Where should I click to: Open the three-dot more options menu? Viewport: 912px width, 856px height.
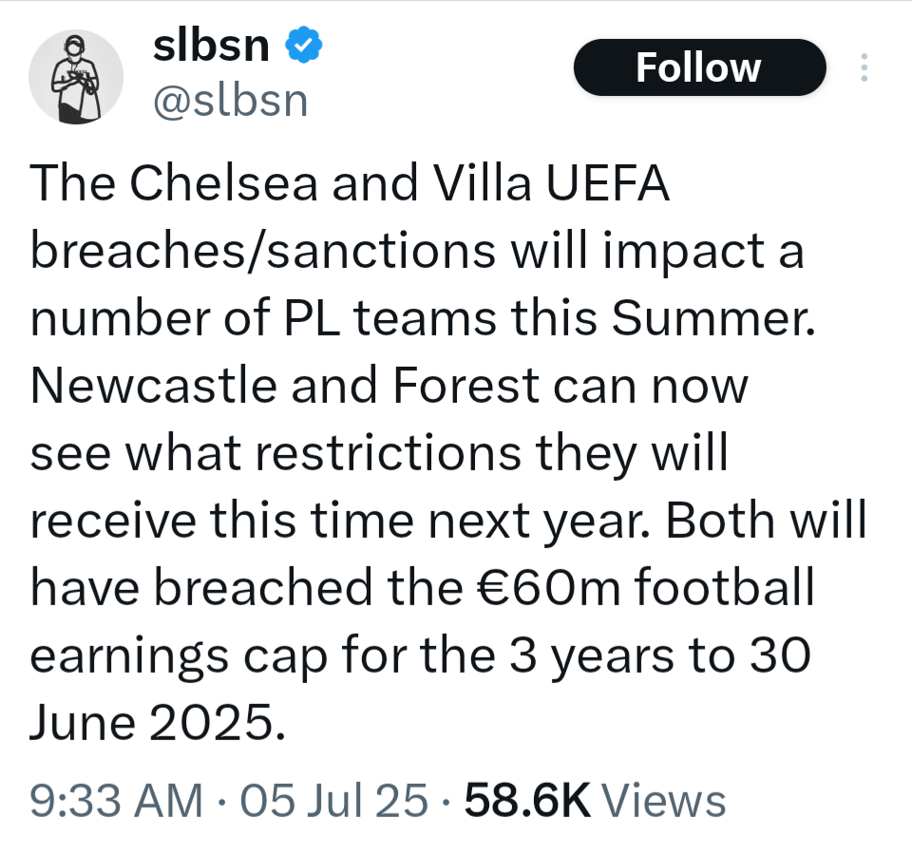(x=864, y=67)
